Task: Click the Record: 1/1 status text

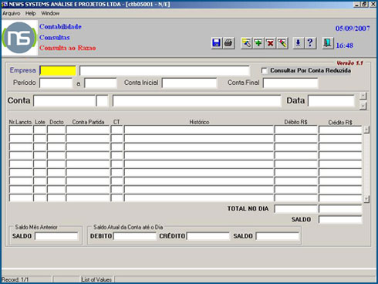Action: click(15, 279)
